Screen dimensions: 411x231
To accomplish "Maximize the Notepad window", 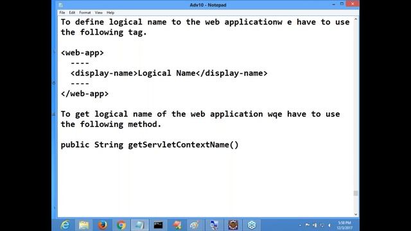I will click(x=342, y=4).
